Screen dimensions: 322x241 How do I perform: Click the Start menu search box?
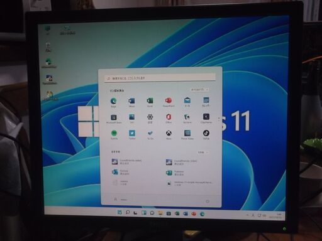(160, 78)
